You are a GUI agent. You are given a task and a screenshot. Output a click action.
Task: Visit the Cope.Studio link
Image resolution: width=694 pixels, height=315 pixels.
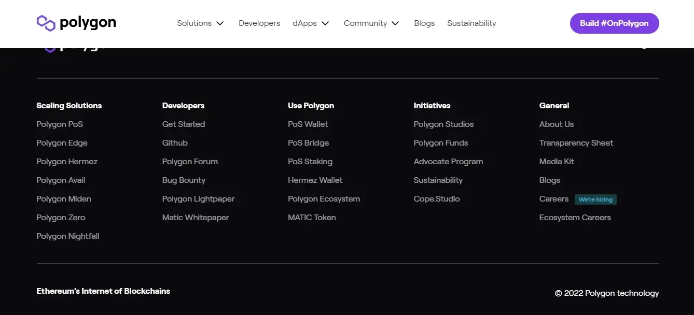[x=437, y=199]
